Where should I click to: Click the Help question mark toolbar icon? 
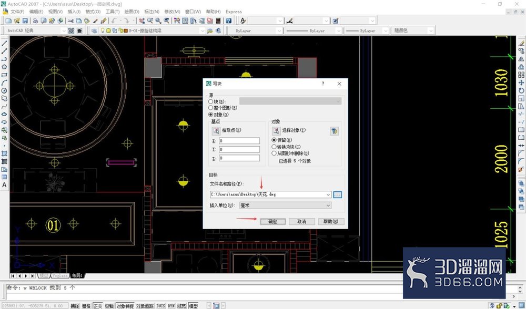pyautogui.click(x=228, y=21)
